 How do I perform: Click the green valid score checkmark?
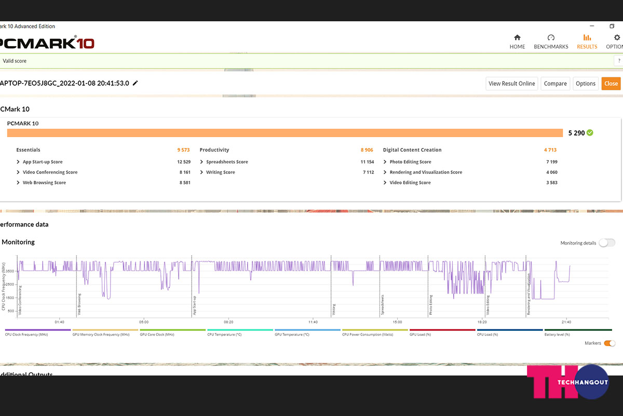click(590, 133)
